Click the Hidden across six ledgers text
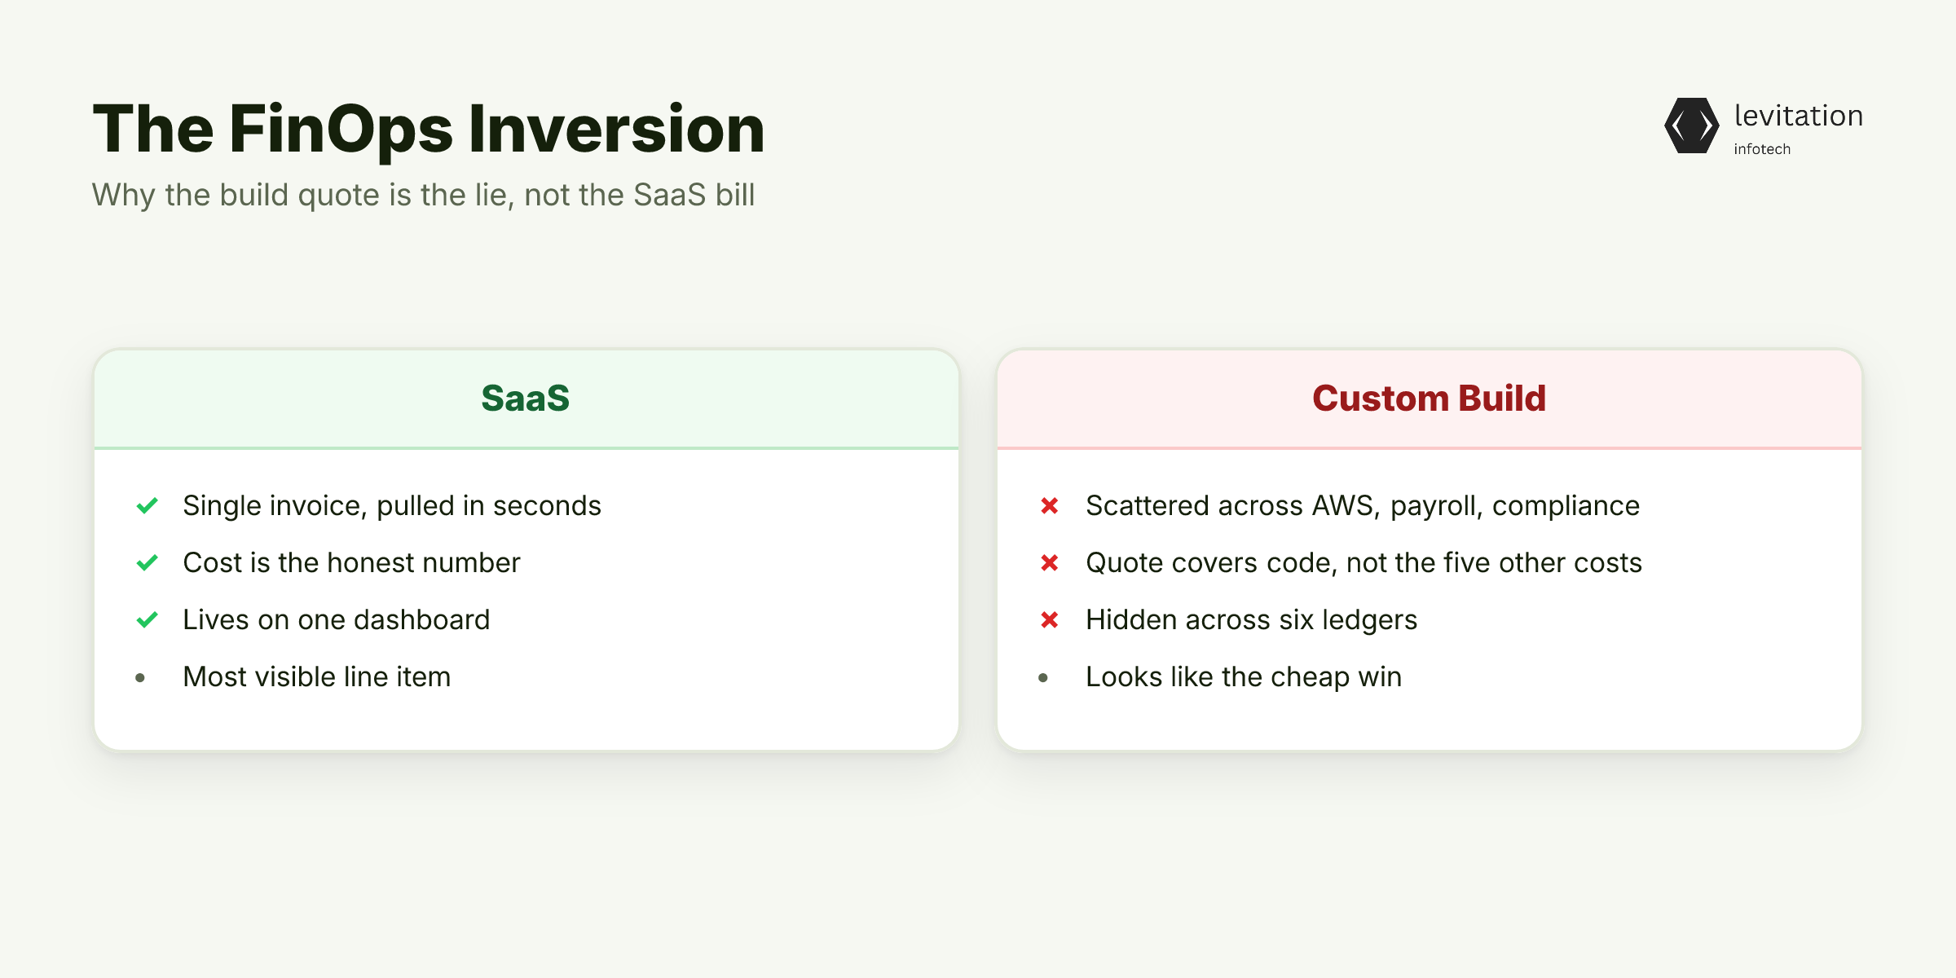Image resolution: width=1956 pixels, height=978 pixels. point(1251,620)
